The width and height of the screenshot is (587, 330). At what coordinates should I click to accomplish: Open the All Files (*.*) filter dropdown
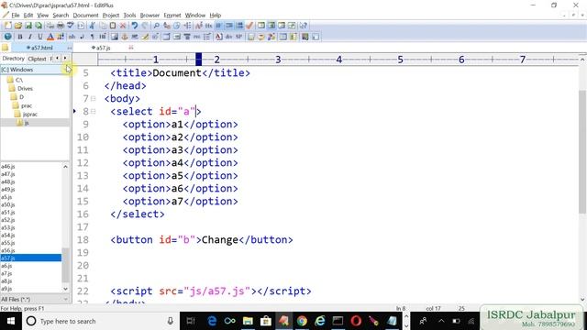(35, 300)
